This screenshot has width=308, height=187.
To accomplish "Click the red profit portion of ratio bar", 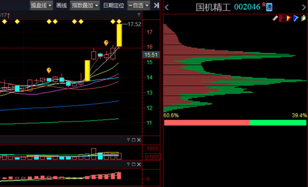I will point(207,123).
